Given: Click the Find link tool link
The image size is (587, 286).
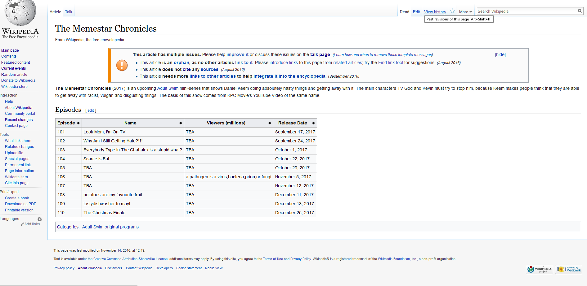Looking at the screenshot, I should 391,63.
